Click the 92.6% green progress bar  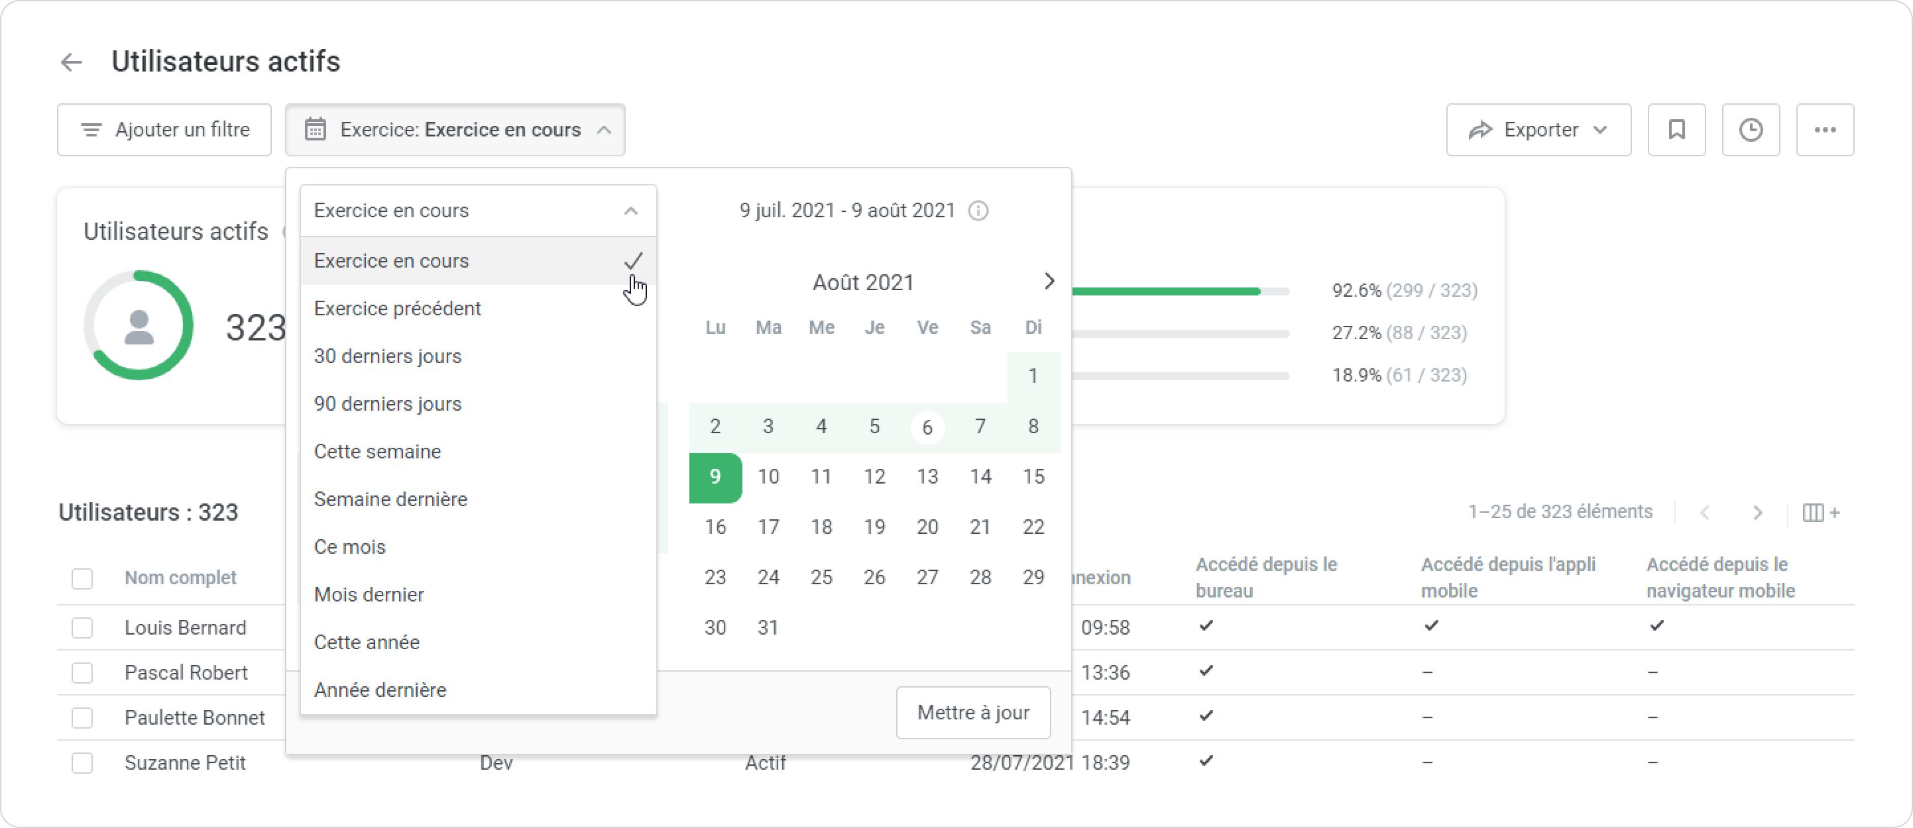(x=1166, y=291)
